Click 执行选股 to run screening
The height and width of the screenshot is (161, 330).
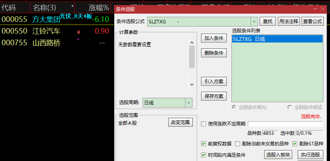click(311, 155)
